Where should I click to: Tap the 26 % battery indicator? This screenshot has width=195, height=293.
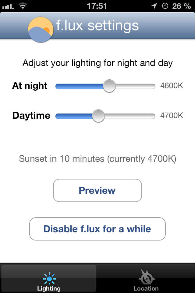click(x=181, y=6)
